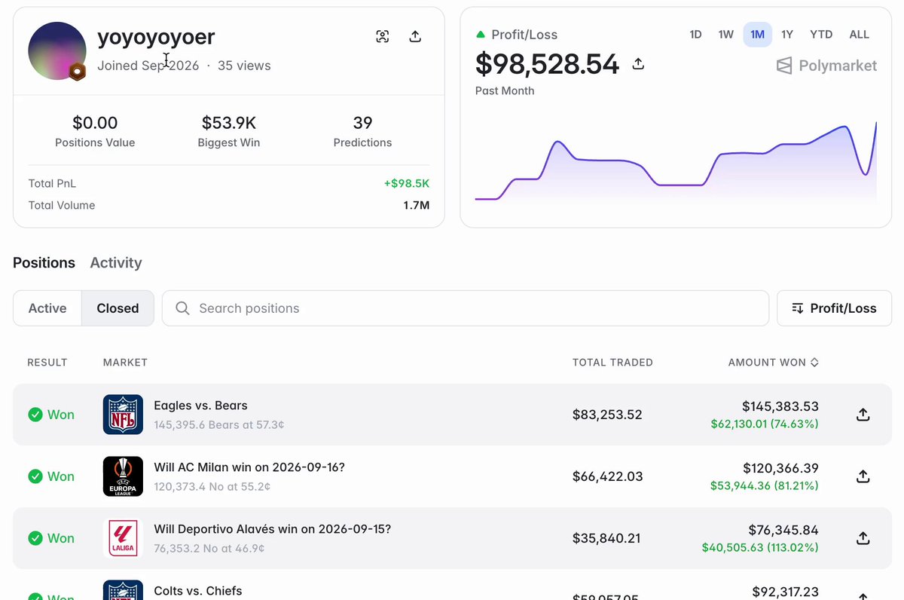Click the +$98.5K Total PnL value
Image resolution: width=904 pixels, height=600 pixels.
pyautogui.click(x=407, y=183)
